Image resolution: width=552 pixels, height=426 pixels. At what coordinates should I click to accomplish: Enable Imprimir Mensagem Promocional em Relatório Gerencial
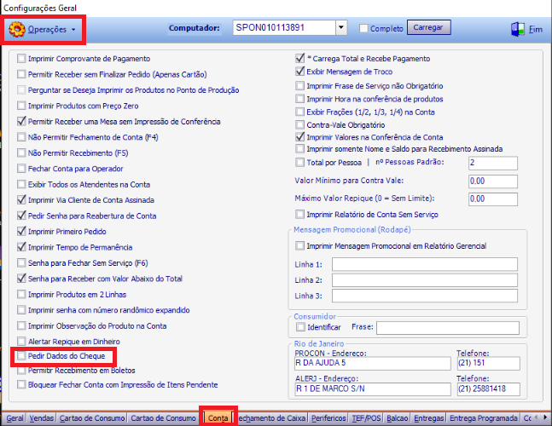point(300,245)
